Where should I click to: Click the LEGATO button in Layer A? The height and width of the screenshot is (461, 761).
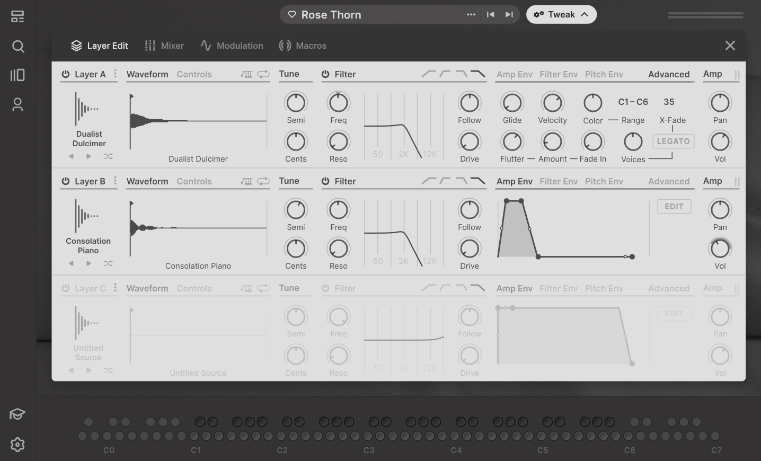[x=673, y=141]
